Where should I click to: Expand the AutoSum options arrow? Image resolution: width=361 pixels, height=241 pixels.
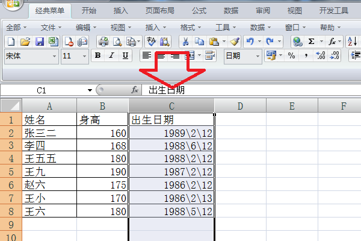tap(321, 42)
